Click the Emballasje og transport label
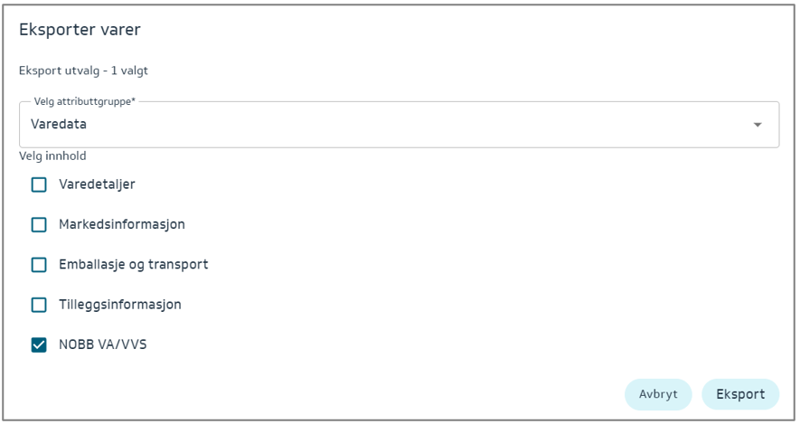 [133, 265]
